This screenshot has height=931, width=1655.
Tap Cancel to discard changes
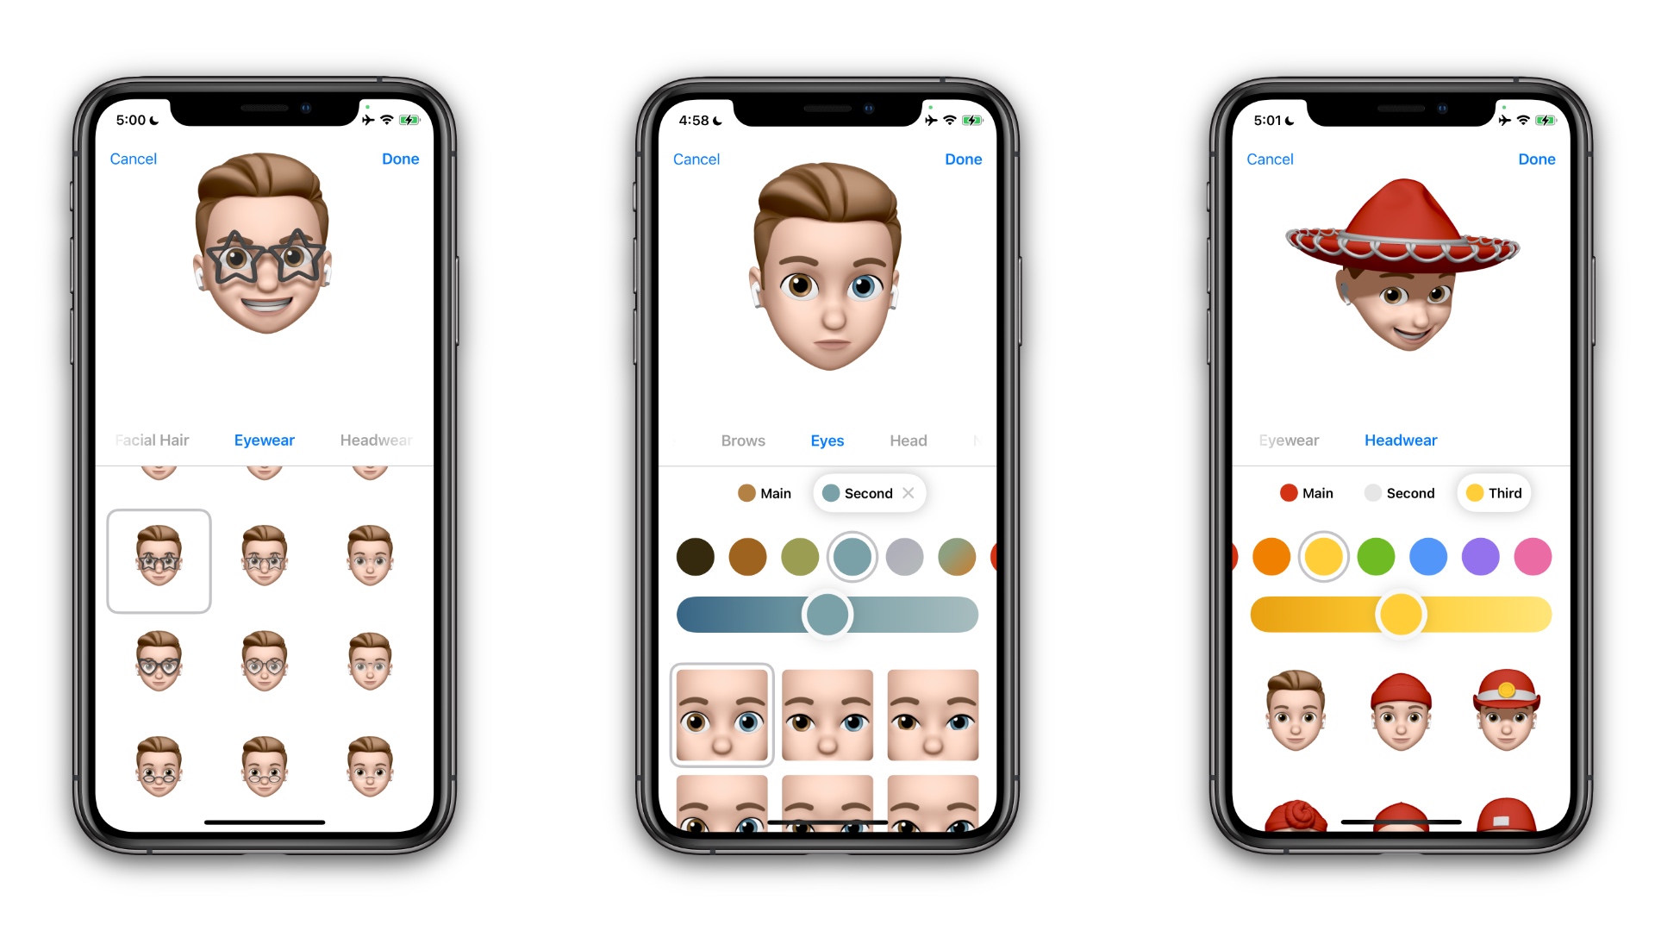[133, 157]
